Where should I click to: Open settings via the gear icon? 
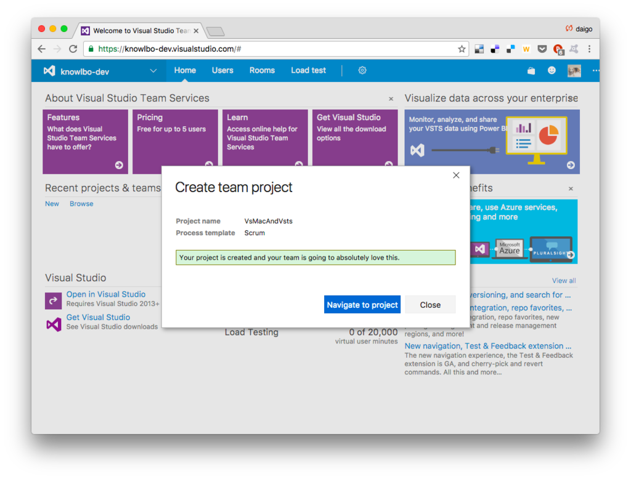(362, 70)
